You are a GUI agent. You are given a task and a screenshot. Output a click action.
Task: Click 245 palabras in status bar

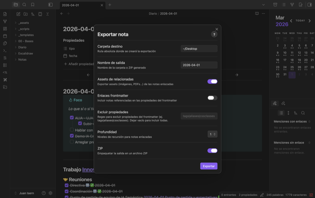pos(275,195)
